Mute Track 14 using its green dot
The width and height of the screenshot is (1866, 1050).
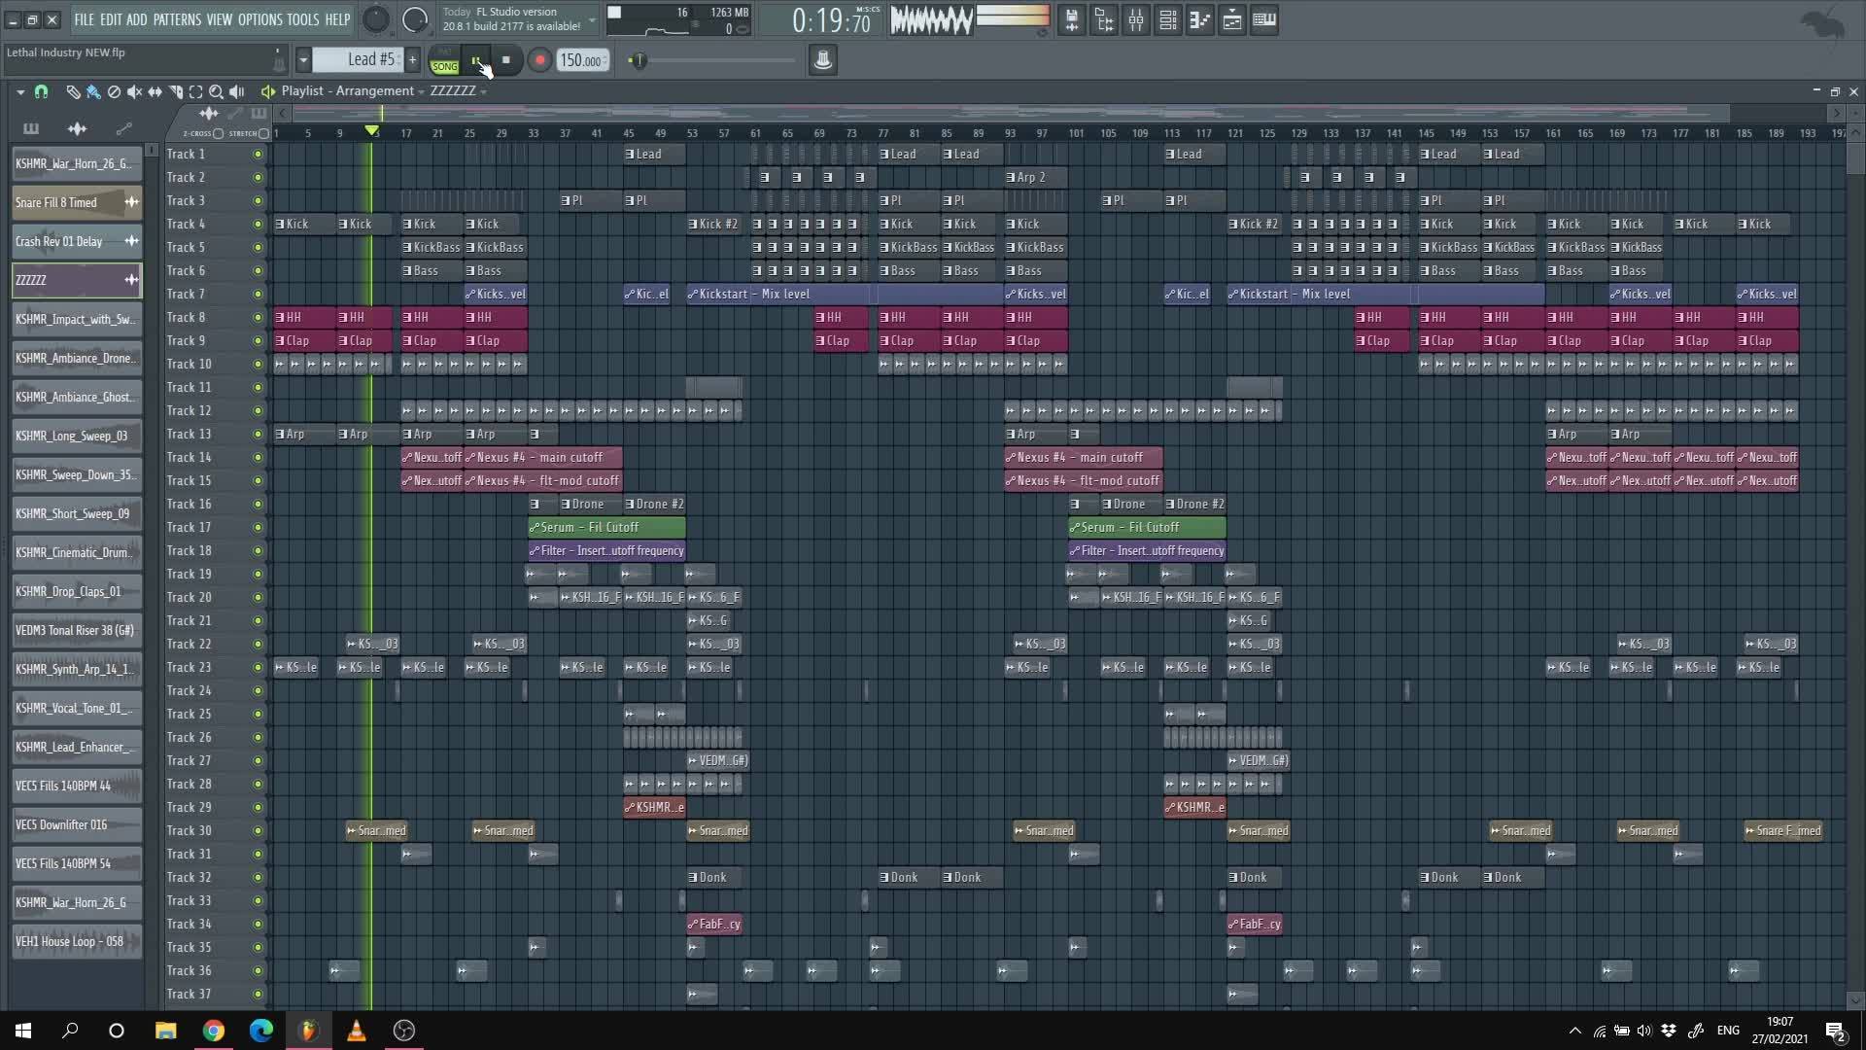tap(258, 457)
